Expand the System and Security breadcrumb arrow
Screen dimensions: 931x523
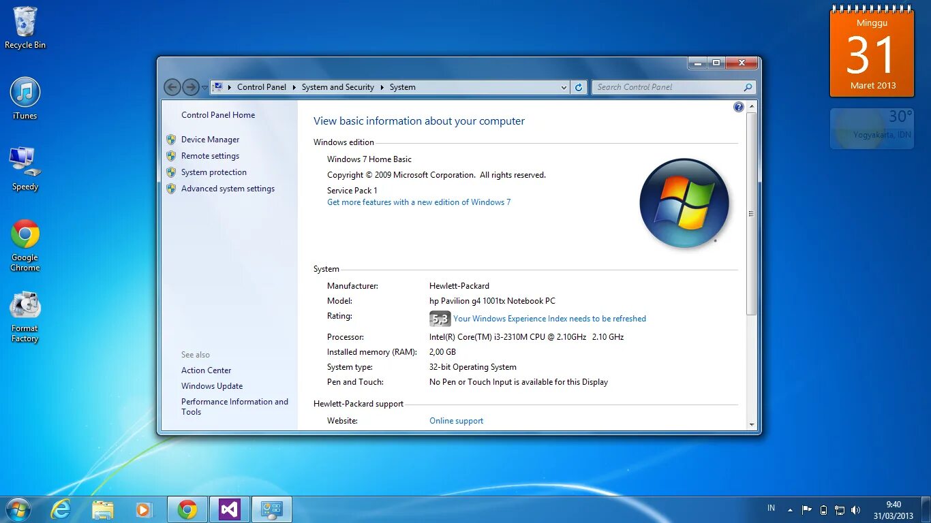(382, 87)
